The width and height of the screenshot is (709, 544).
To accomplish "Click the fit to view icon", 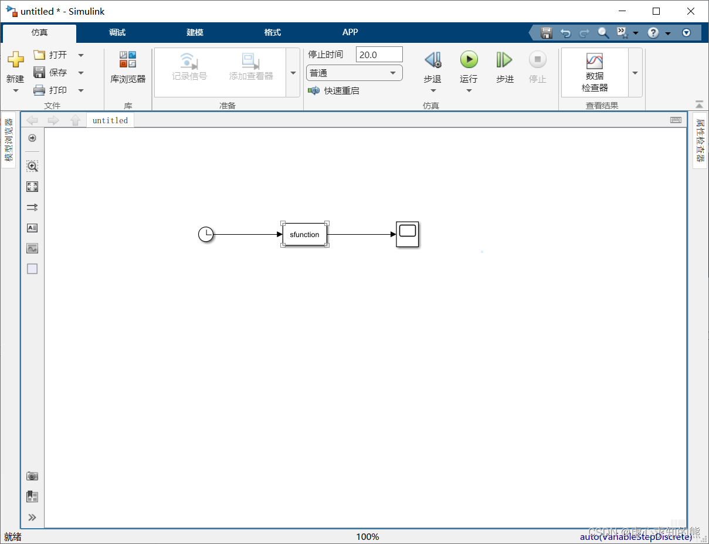I will pos(32,187).
